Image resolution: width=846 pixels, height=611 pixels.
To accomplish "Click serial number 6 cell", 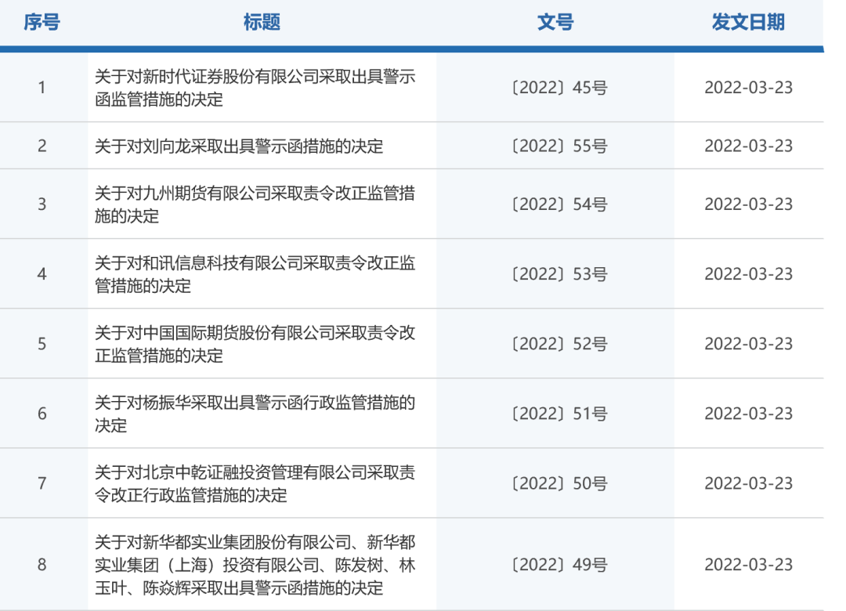I will pos(42,414).
